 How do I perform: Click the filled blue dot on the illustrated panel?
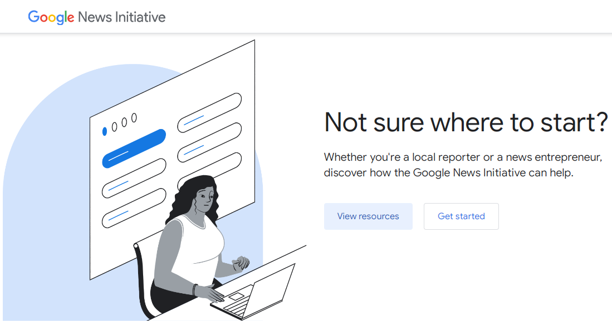pos(104,130)
